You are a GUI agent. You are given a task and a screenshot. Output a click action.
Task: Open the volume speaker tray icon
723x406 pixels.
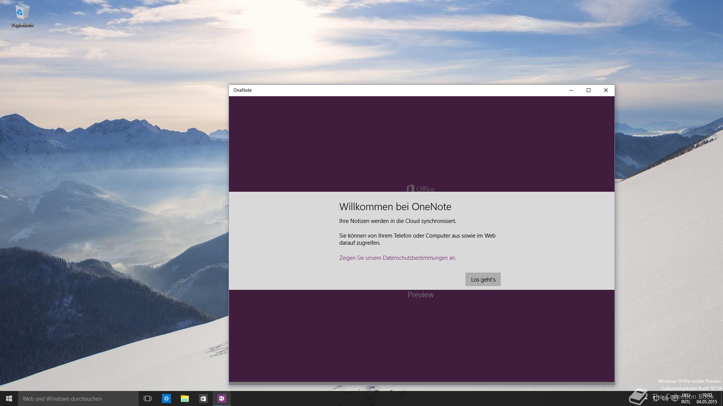pos(665,398)
